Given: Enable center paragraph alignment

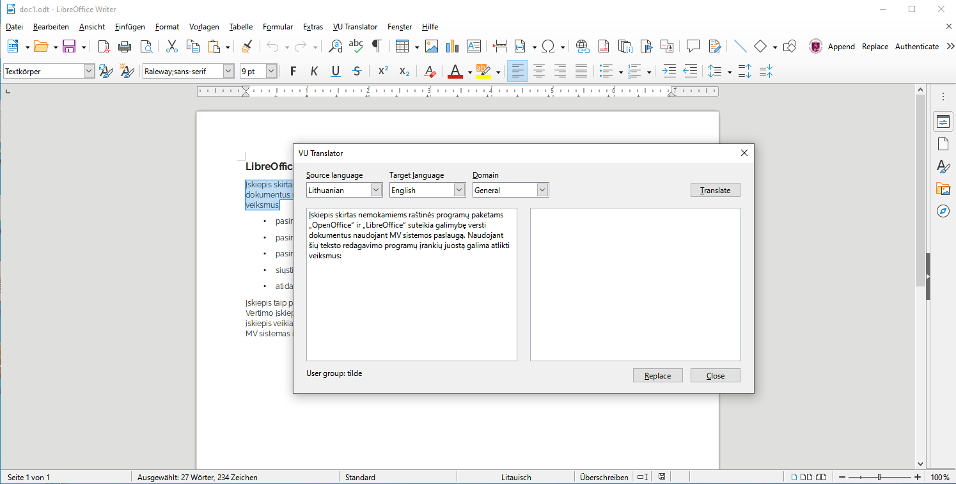Looking at the screenshot, I should tap(539, 71).
